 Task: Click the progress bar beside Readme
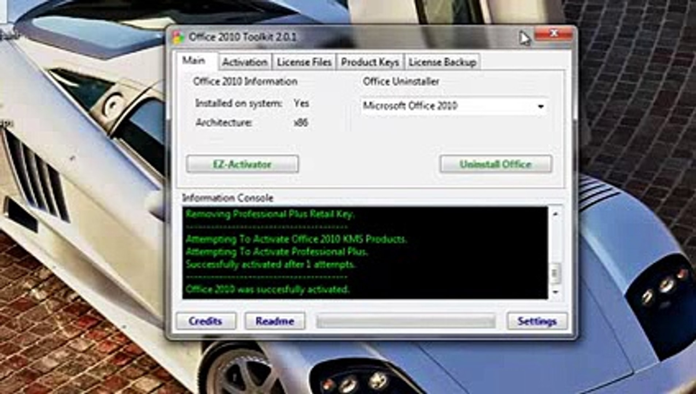[x=406, y=321]
